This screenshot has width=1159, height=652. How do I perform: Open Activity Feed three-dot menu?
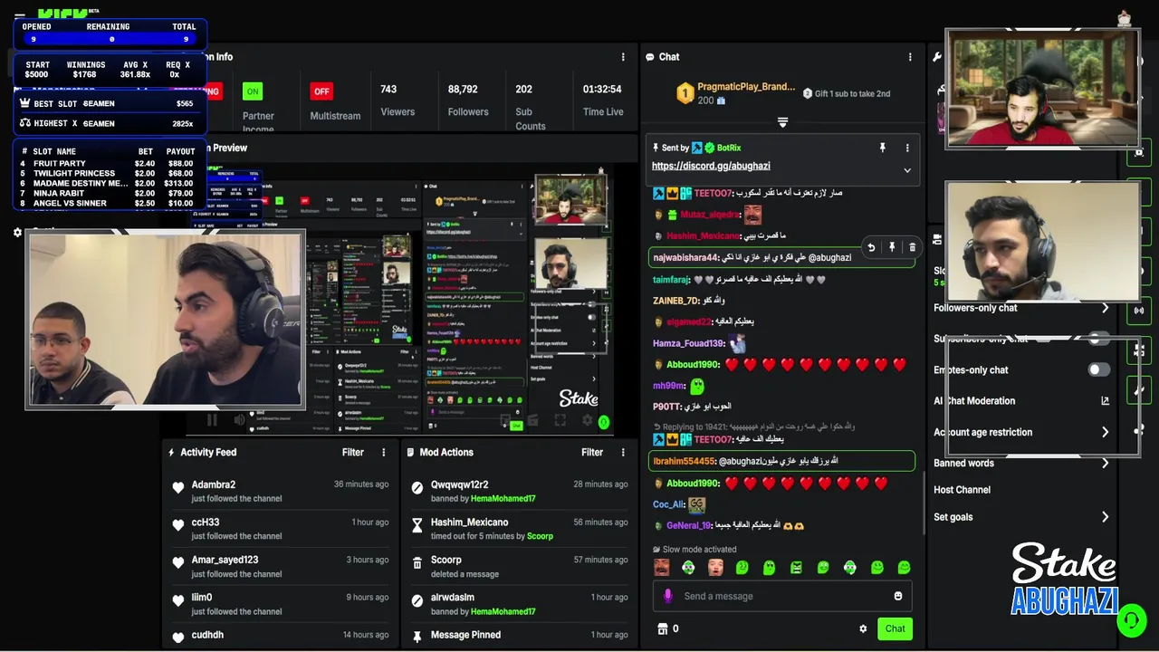coord(383,452)
